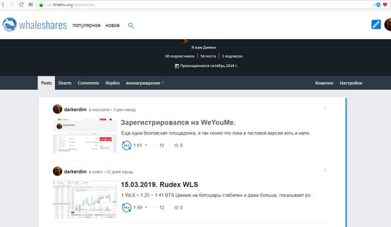Click darkerdim avatar on the WeYouMe post

(x=57, y=109)
